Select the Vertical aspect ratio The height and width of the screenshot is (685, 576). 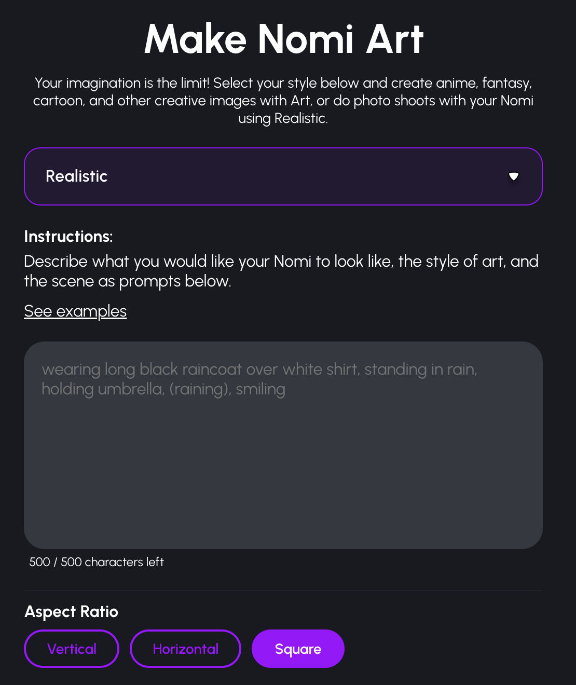72,649
